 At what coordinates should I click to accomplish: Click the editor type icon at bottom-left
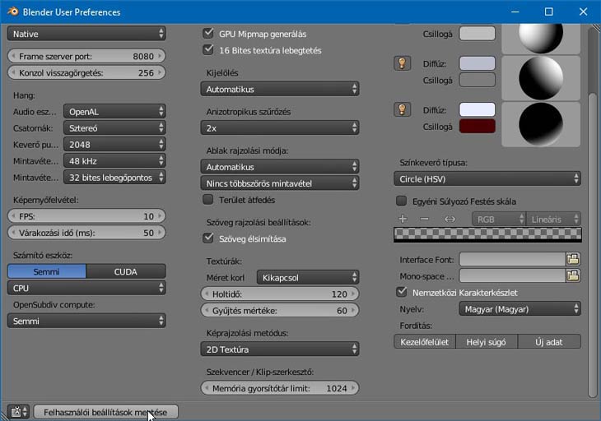[17, 412]
